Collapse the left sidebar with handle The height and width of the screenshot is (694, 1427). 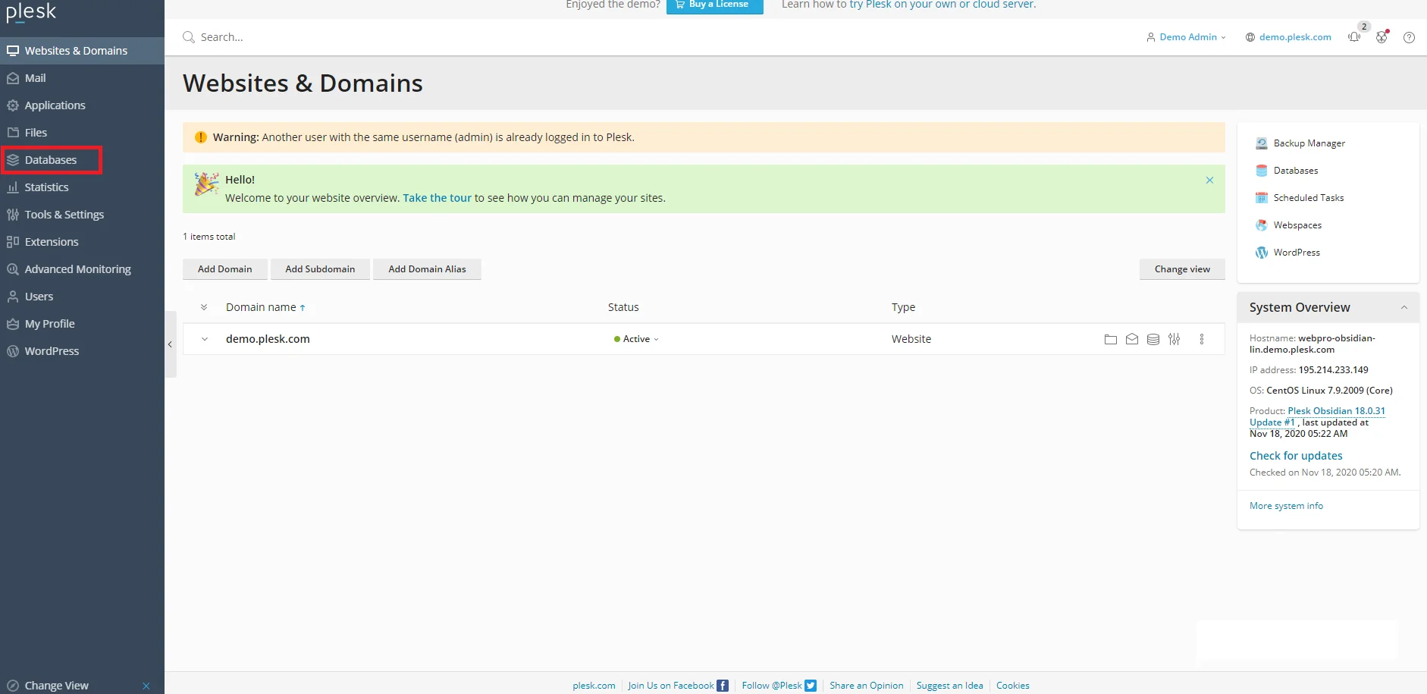(x=170, y=344)
